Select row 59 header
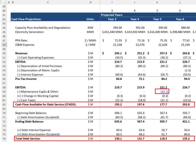 4,92
